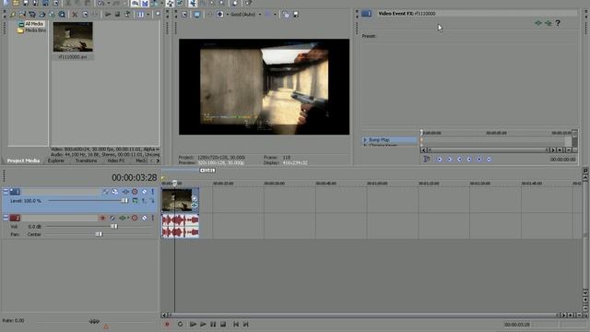The width and height of the screenshot is (590, 332).
Task: Expand the Bump Map keyframe row
Action: tap(365, 139)
